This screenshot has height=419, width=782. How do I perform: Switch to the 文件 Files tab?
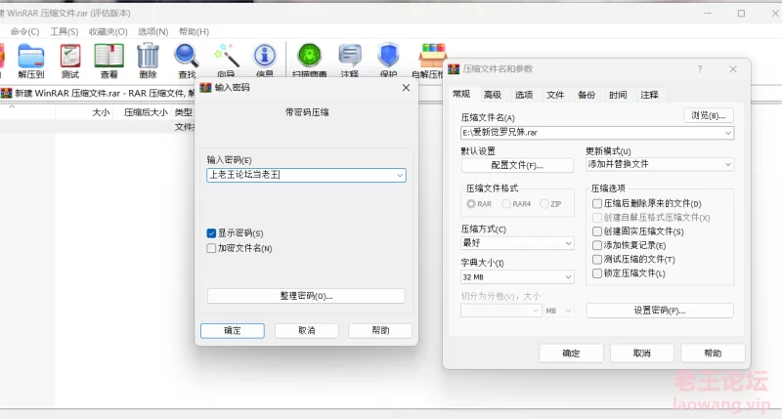555,95
